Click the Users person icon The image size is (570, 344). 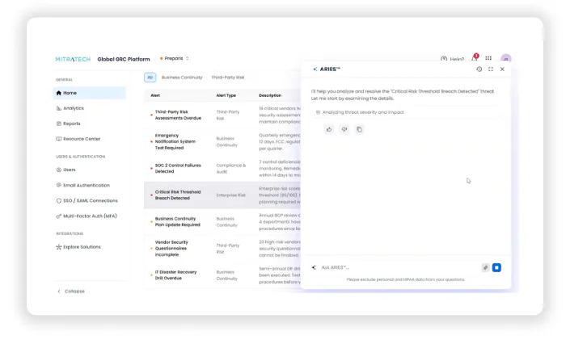tap(58, 170)
